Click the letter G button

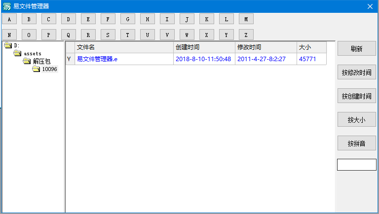[x=128, y=19]
